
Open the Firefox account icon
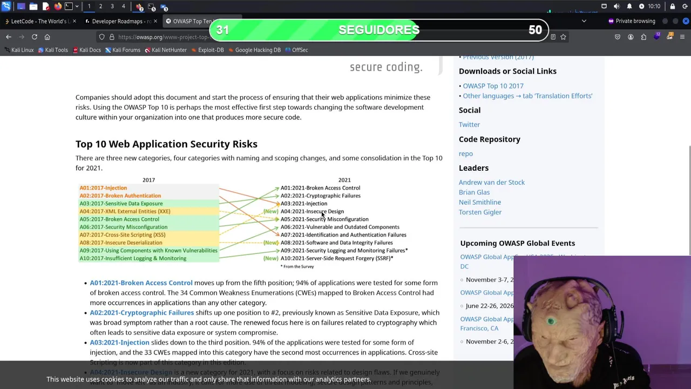[x=631, y=37]
